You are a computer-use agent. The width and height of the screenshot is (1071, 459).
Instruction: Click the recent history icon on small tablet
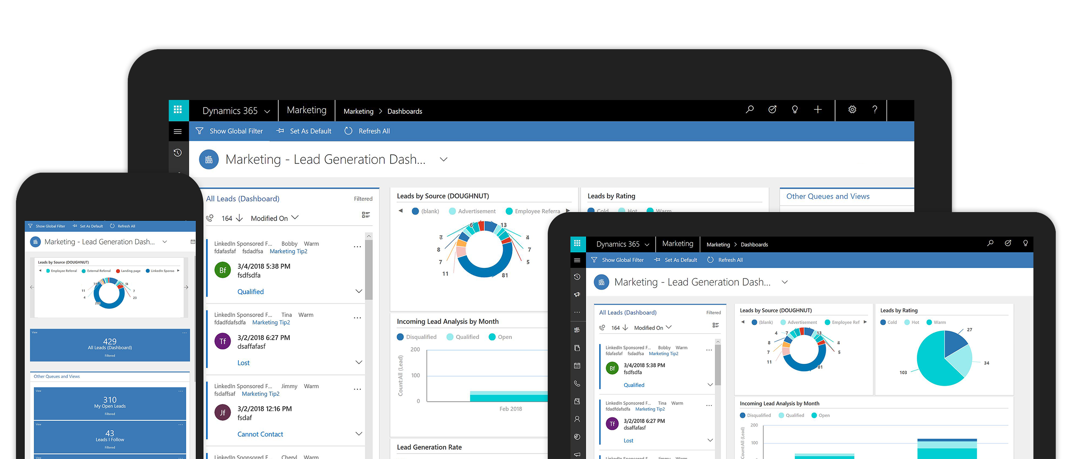[577, 277]
